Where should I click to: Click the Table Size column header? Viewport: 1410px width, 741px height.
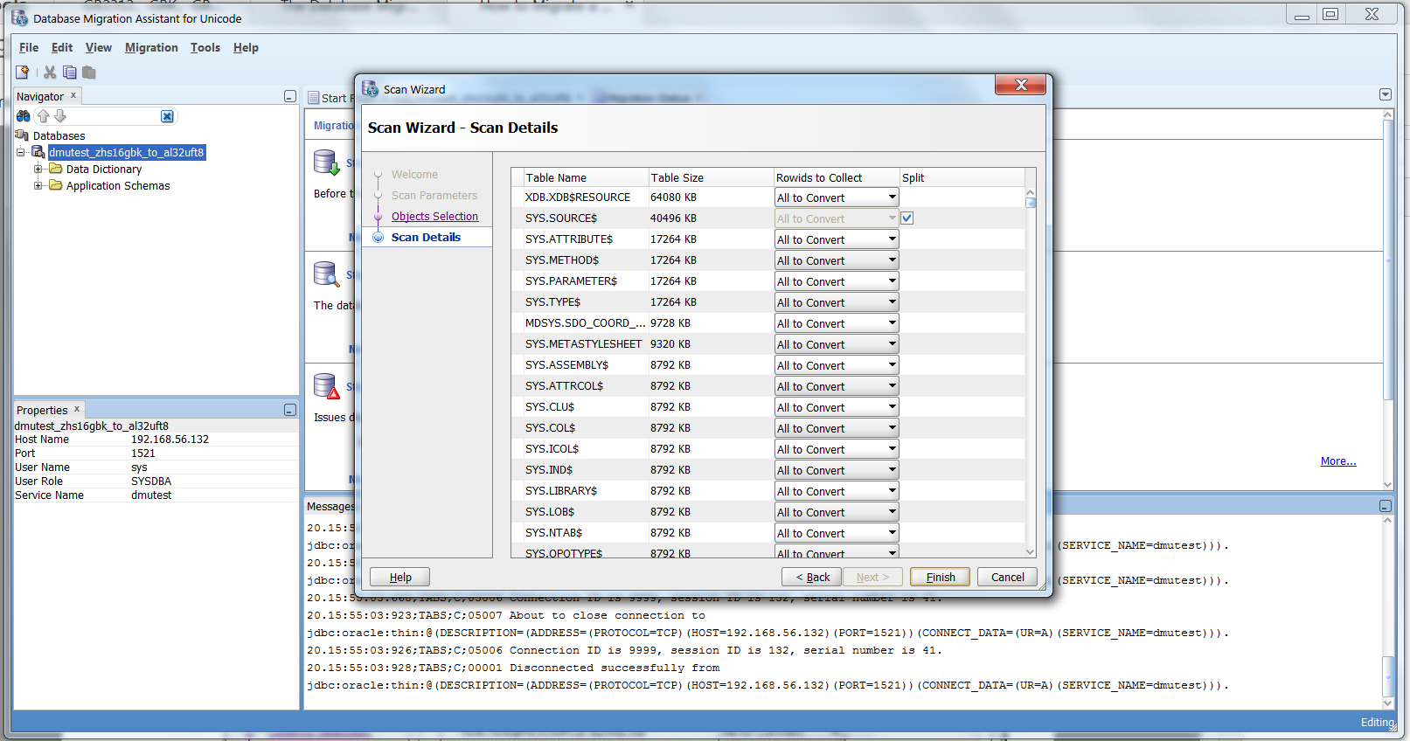pos(711,177)
